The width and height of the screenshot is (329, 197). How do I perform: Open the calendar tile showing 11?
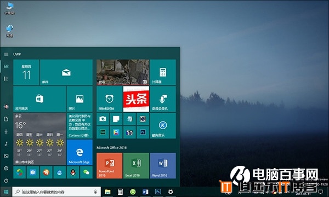[x=26, y=72]
